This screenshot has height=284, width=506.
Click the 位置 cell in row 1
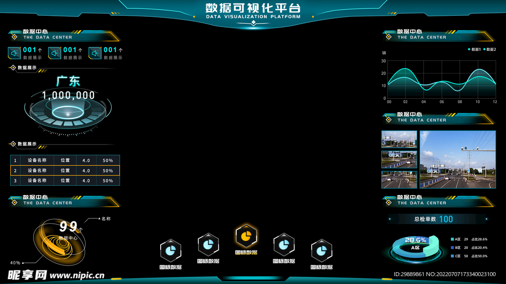(65, 160)
